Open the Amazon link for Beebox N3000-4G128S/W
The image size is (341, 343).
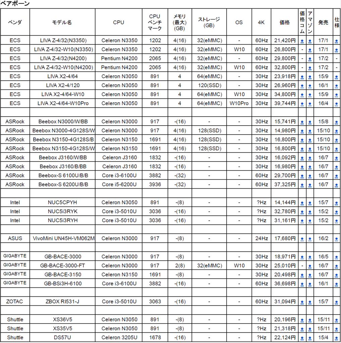point(310,131)
